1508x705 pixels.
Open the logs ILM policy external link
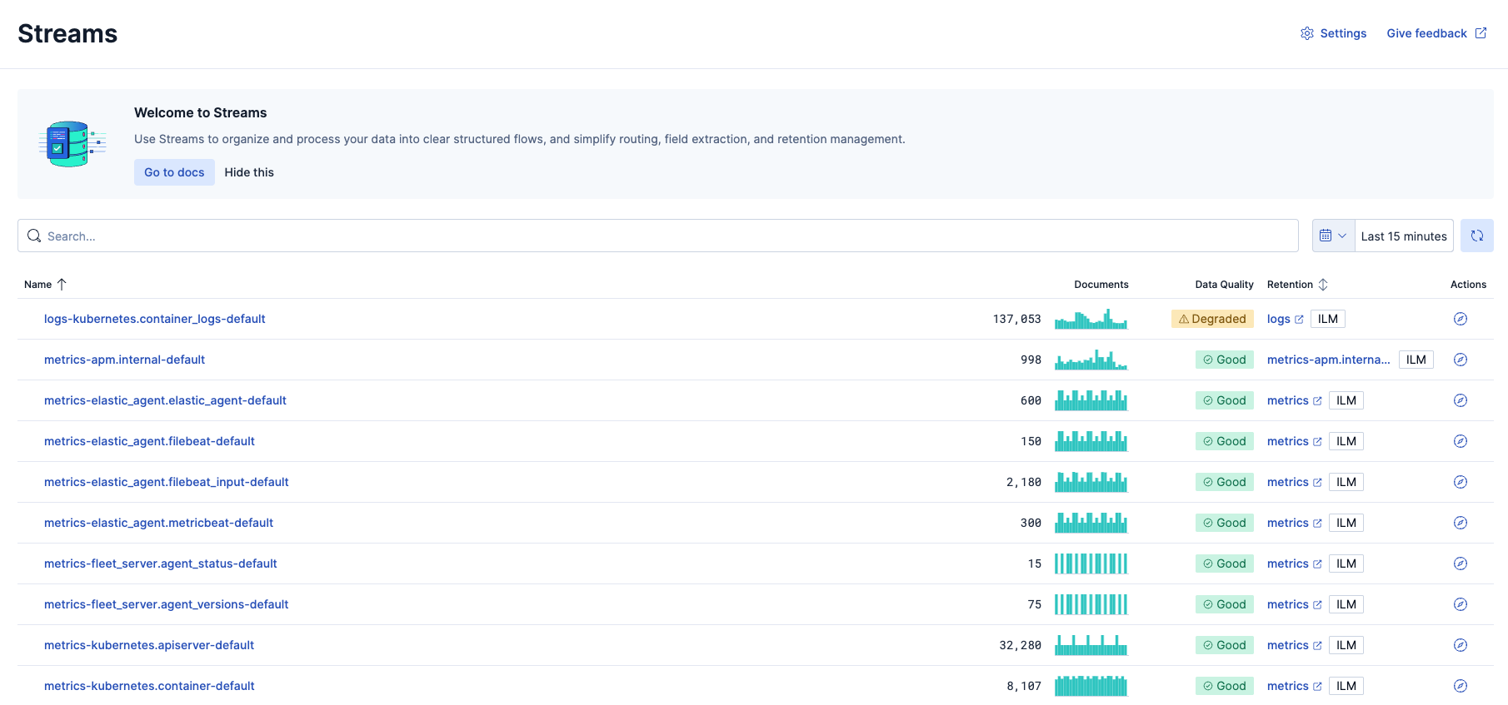(x=1285, y=319)
